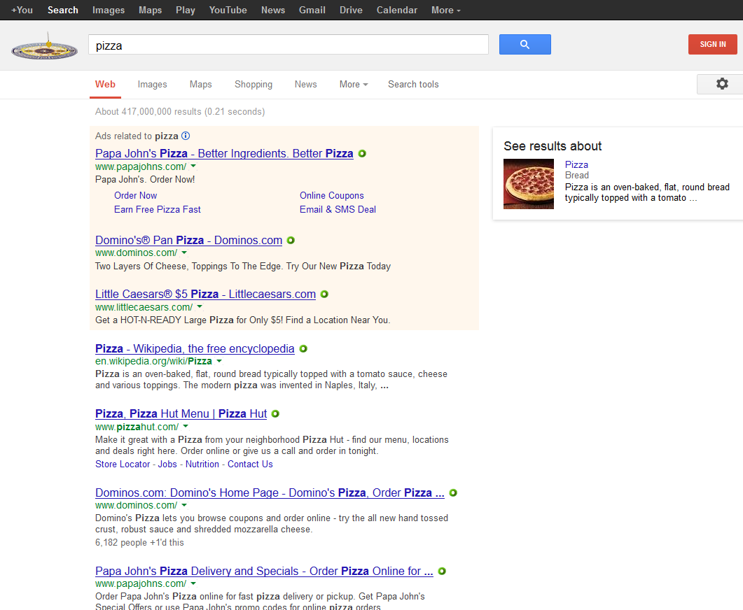Click Pizza Hut Jobs link
Image resolution: width=743 pixels, height=610 pixels.
[167, 464]
